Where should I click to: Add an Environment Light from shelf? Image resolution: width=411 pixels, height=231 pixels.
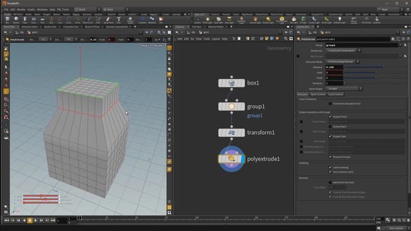[282, 20]
